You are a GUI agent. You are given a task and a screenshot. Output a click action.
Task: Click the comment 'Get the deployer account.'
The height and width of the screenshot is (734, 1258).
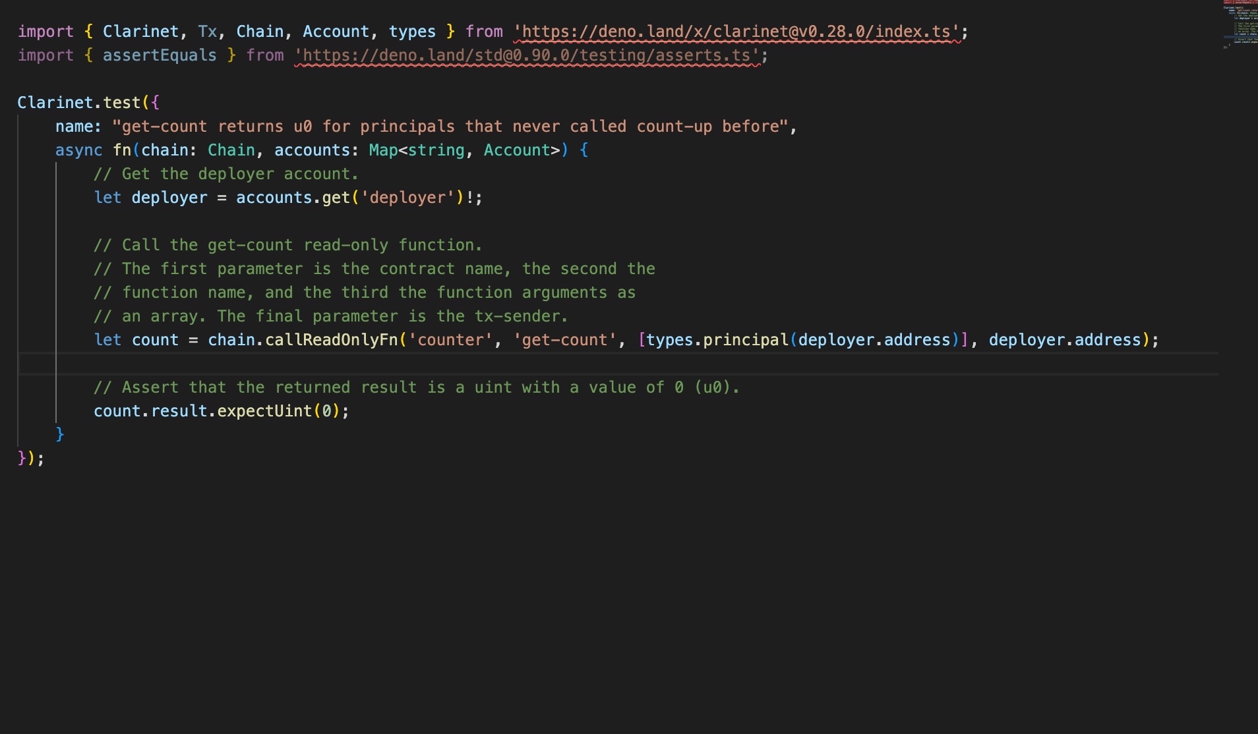[x=226, y=174]
